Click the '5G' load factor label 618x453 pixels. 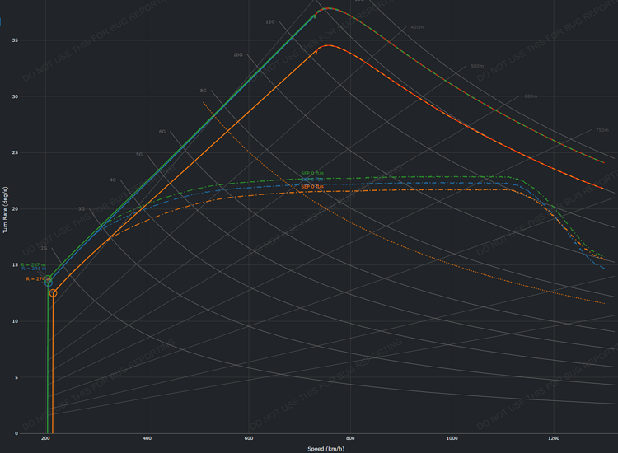[x=139, y=155]
